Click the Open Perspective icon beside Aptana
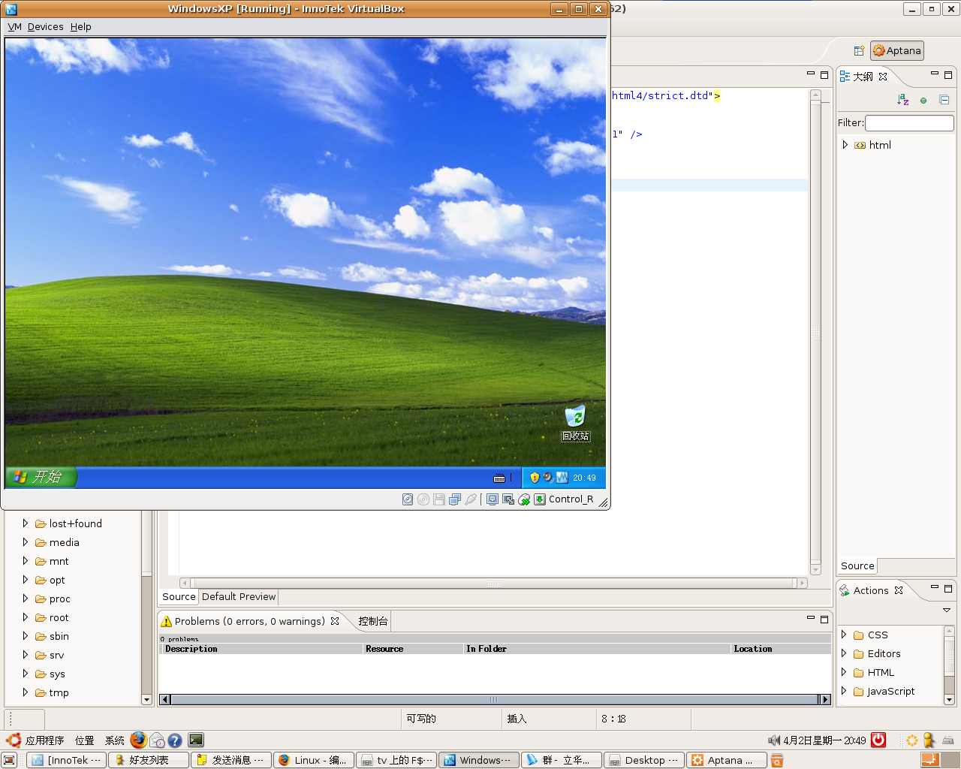The width and height of the screenshot is (961, 769). click(x=859, y=51)
